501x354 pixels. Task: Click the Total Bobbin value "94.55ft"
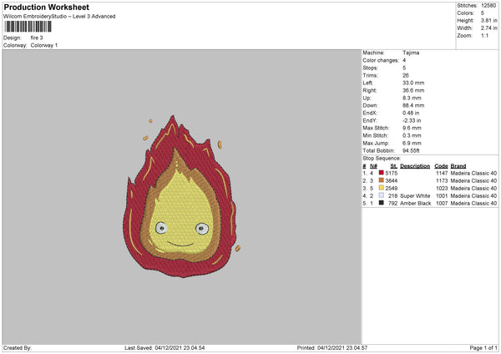click(411, 150)
